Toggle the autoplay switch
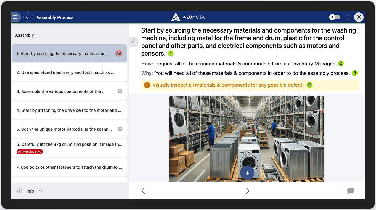Viewport: 376px width, 210px height. [335, 17]
